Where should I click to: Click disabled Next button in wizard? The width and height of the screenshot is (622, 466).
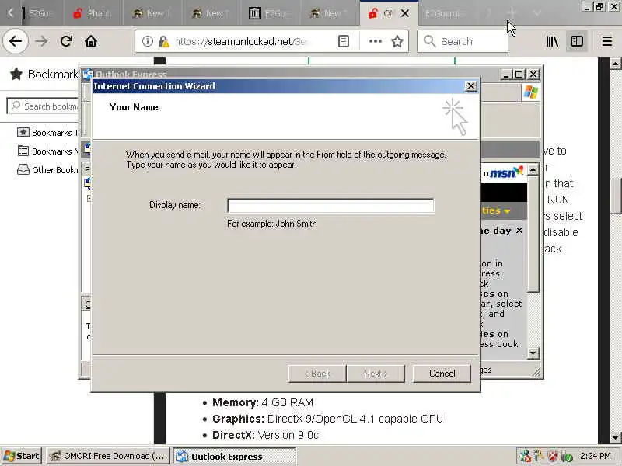[x=376, y=374]
